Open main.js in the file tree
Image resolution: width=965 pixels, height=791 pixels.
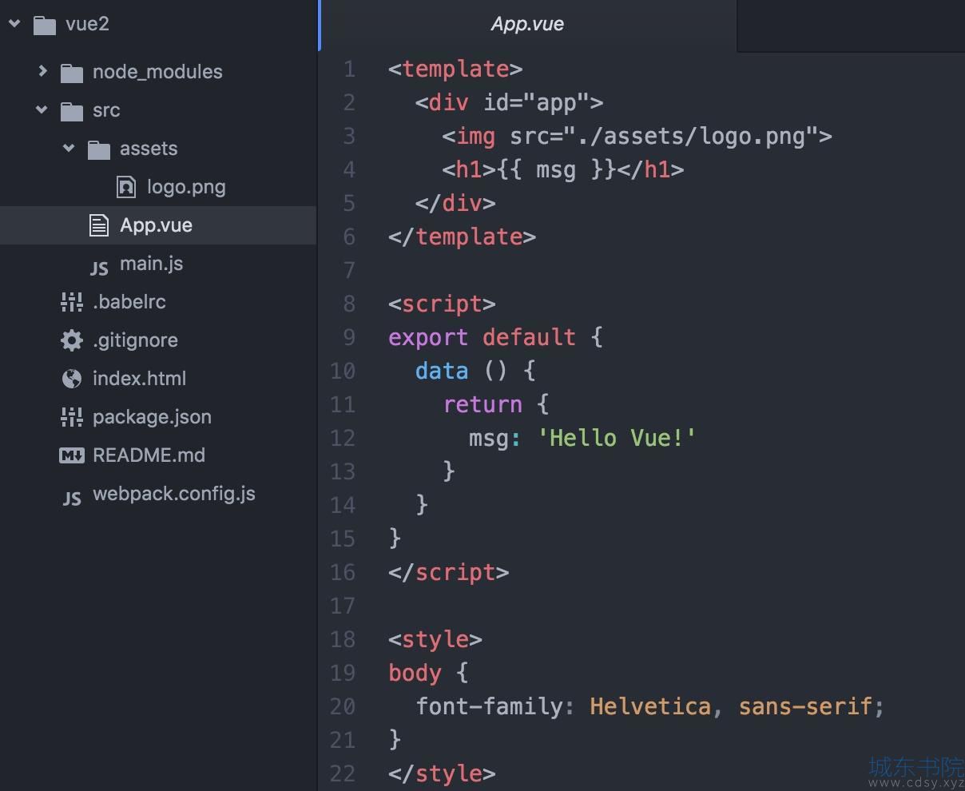tap(152, 264)
